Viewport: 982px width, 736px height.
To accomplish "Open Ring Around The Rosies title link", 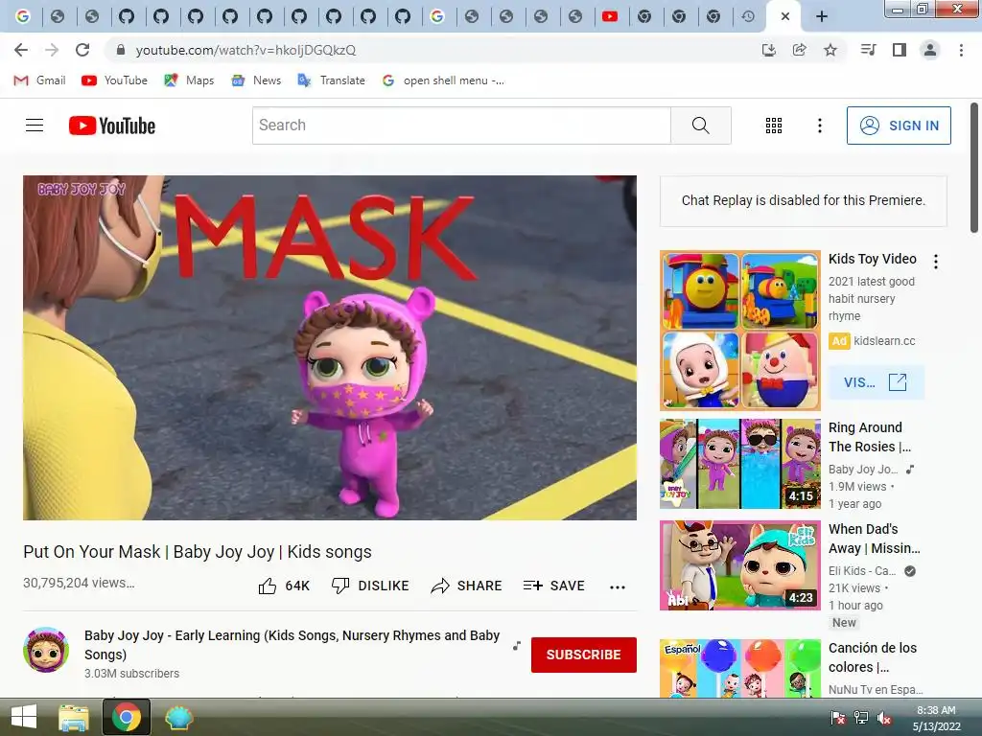I will tap(870, 437).
